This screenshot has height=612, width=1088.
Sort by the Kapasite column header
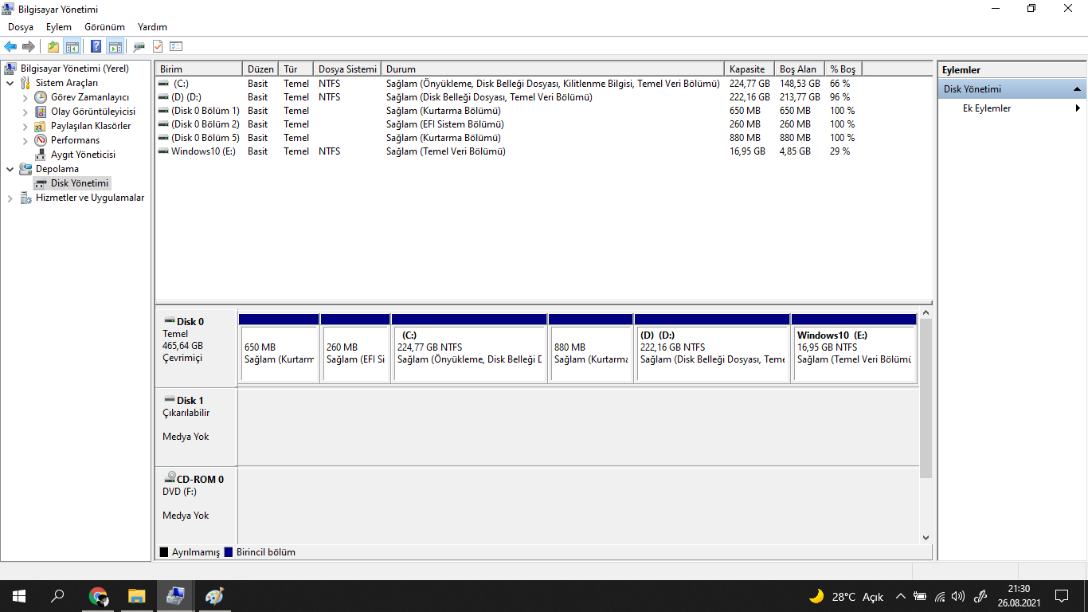click(x=749, y=69)
